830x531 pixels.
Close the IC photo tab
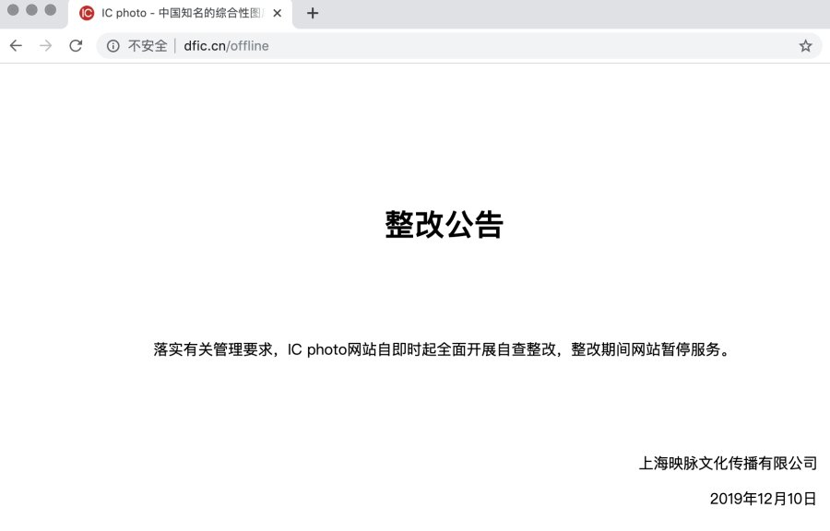click(278, 13)
